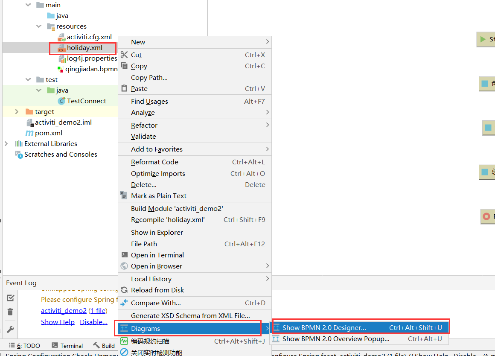Click the Show Help link
495x356 pixels.
point(58,322)
